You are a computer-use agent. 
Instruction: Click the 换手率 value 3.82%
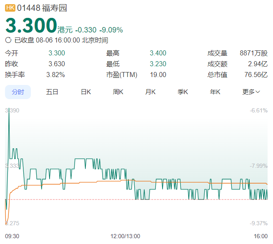(56, 75)
